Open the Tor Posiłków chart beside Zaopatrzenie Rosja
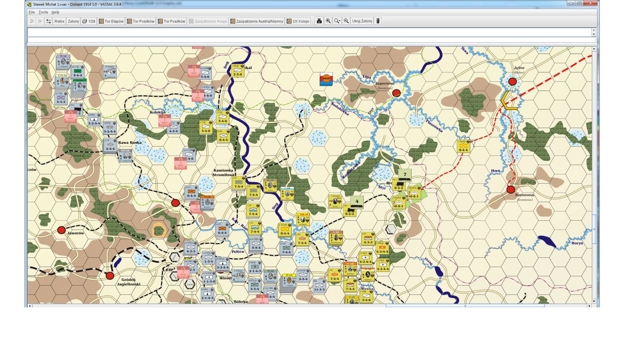625x347 pixels. (171, 21)
